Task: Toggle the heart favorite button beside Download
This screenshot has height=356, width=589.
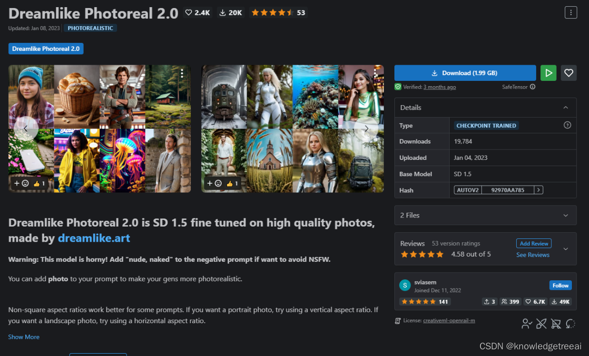Action: click(569, 73)
